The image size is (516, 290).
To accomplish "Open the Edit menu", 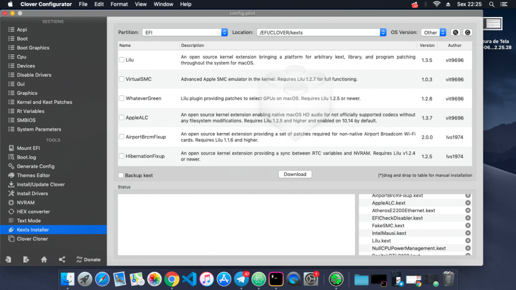I will 99,4.
